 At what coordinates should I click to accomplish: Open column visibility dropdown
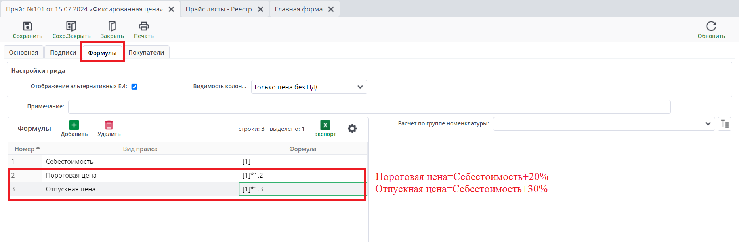309,87
